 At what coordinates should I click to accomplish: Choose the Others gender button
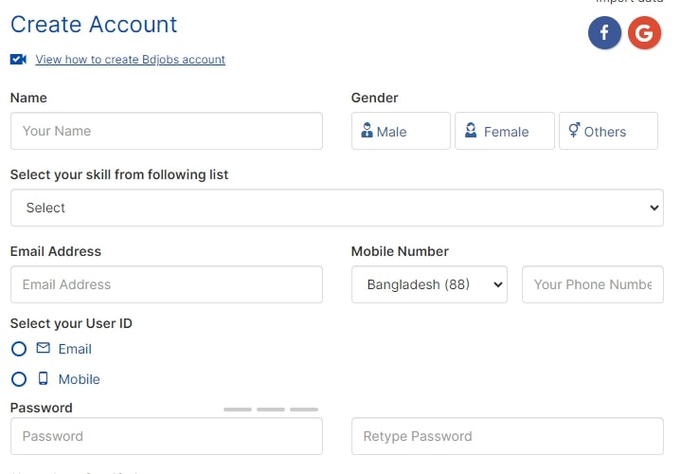[x=608, y=131]
